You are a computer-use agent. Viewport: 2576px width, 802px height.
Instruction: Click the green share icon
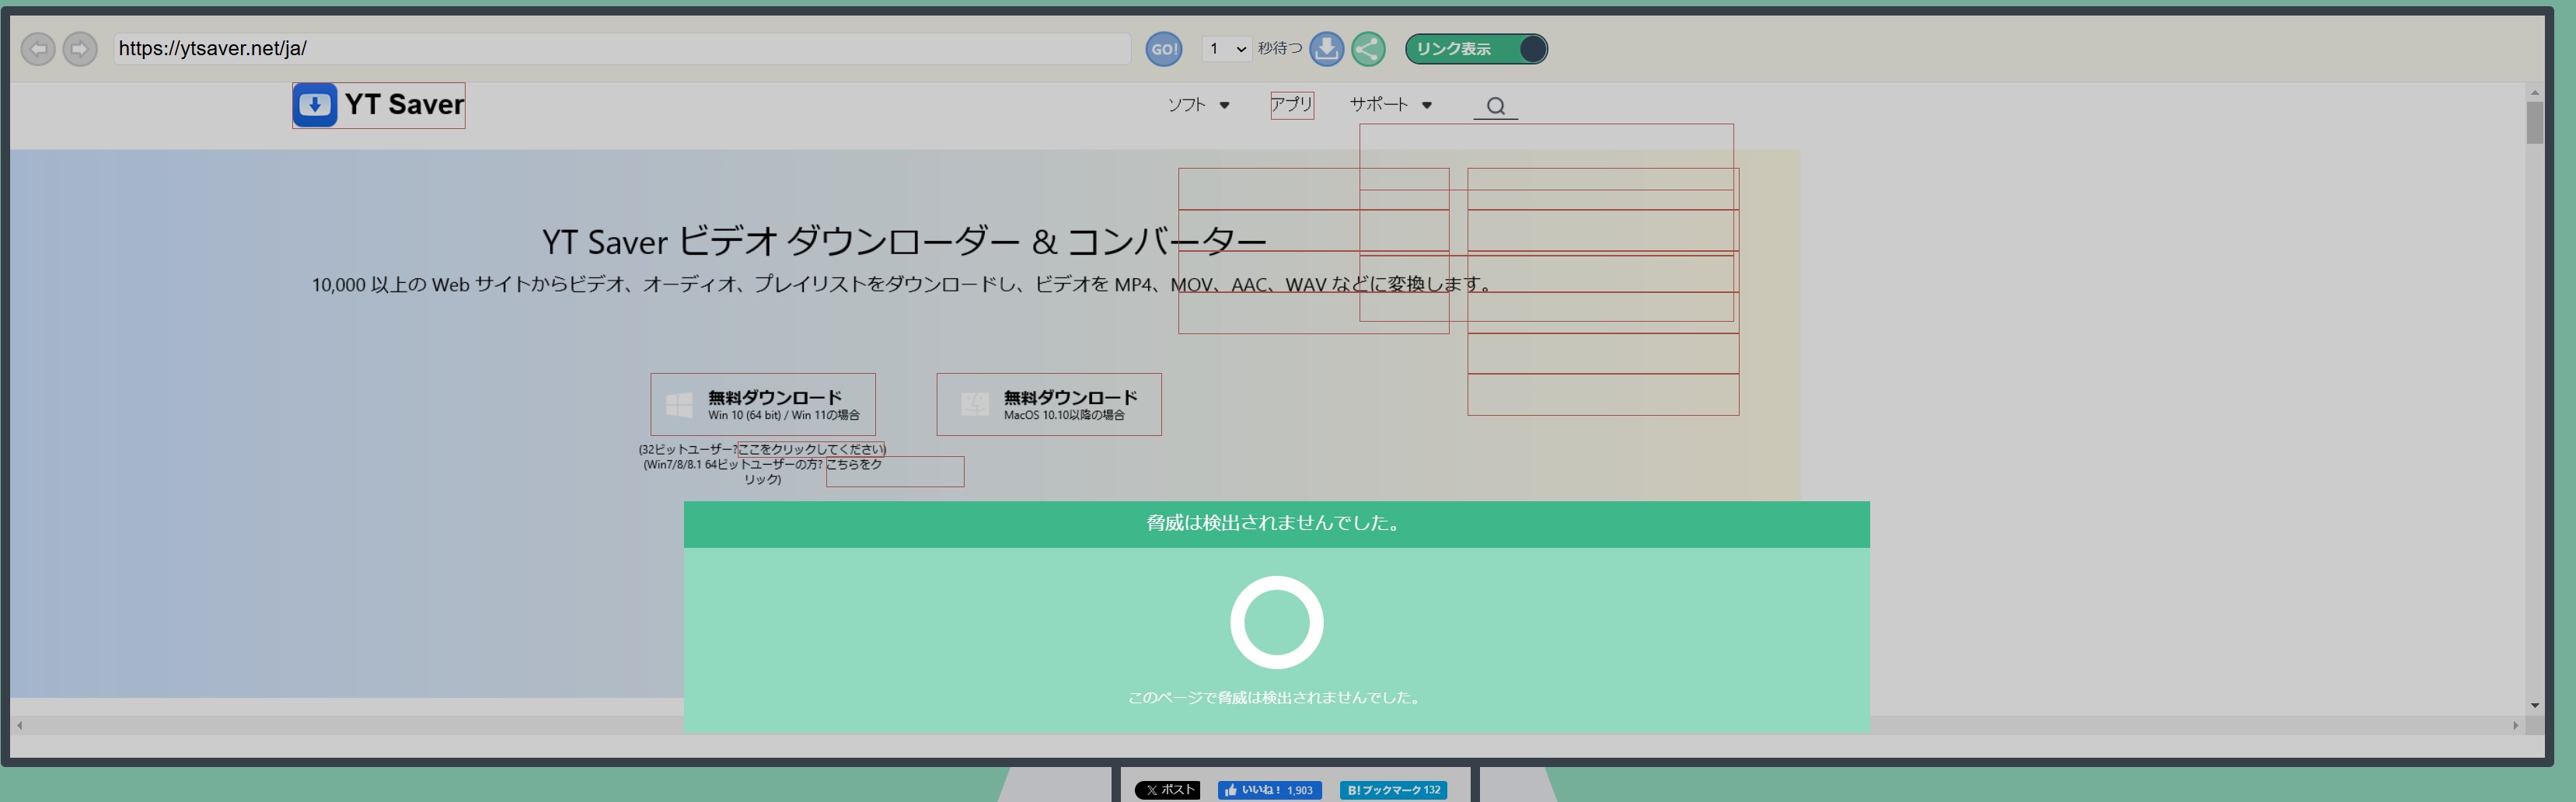coord(1368,49)
